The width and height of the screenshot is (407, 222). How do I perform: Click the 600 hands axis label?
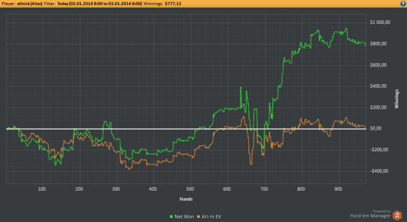coord(227,189)
